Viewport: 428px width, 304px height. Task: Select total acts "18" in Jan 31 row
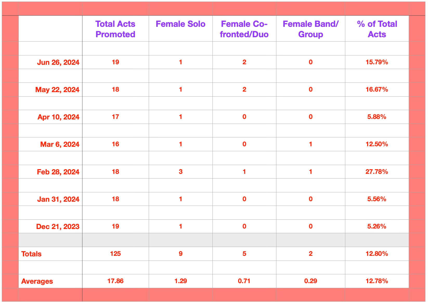pyautogui.click(x=115, y=199)
